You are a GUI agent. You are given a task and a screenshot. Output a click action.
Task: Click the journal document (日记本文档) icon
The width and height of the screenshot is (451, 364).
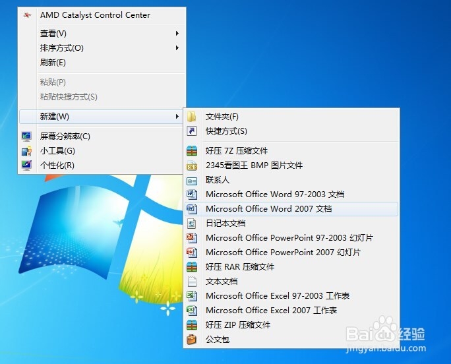click(x=192, y=224)
